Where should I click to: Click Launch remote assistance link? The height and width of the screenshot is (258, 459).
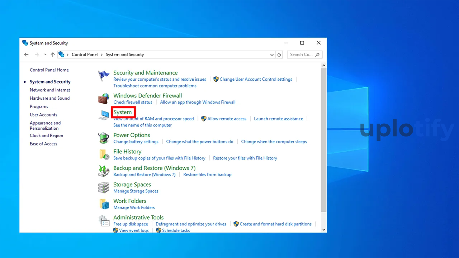(x=278, y=119)
